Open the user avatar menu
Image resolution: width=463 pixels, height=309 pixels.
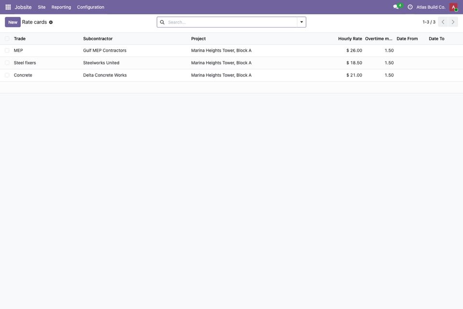[x=453, y=7]
